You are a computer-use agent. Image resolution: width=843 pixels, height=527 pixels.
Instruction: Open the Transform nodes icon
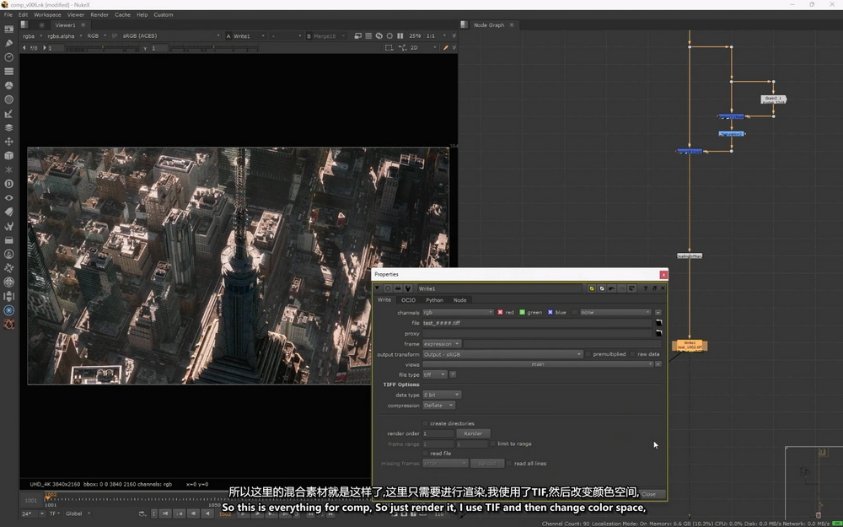(x=8, y=142)
